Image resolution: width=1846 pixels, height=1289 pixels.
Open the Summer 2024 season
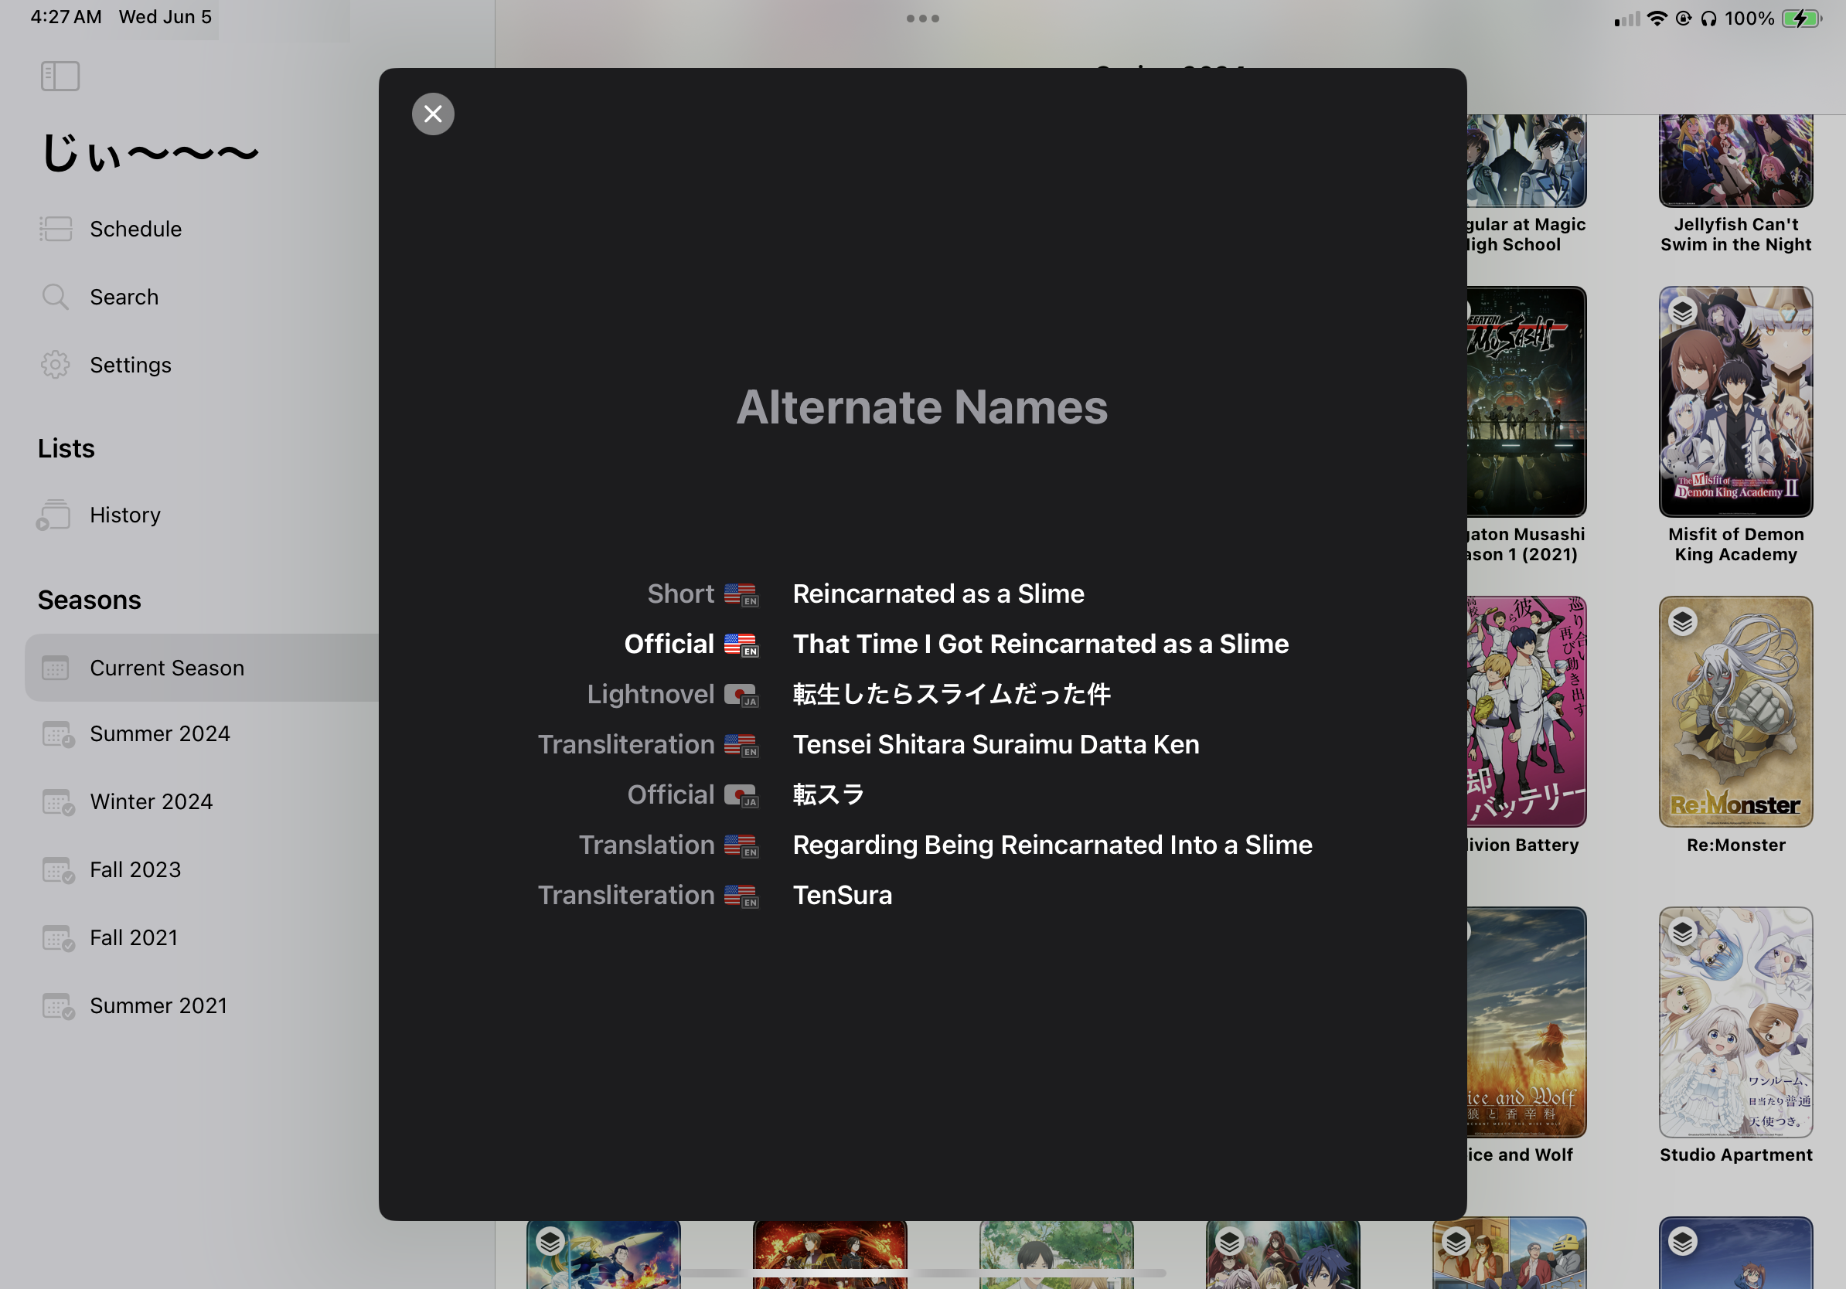pyautogui.click(x=159, y=733)
